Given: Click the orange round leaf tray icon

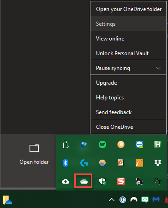Looking at the screenshot, I should 121,144.
